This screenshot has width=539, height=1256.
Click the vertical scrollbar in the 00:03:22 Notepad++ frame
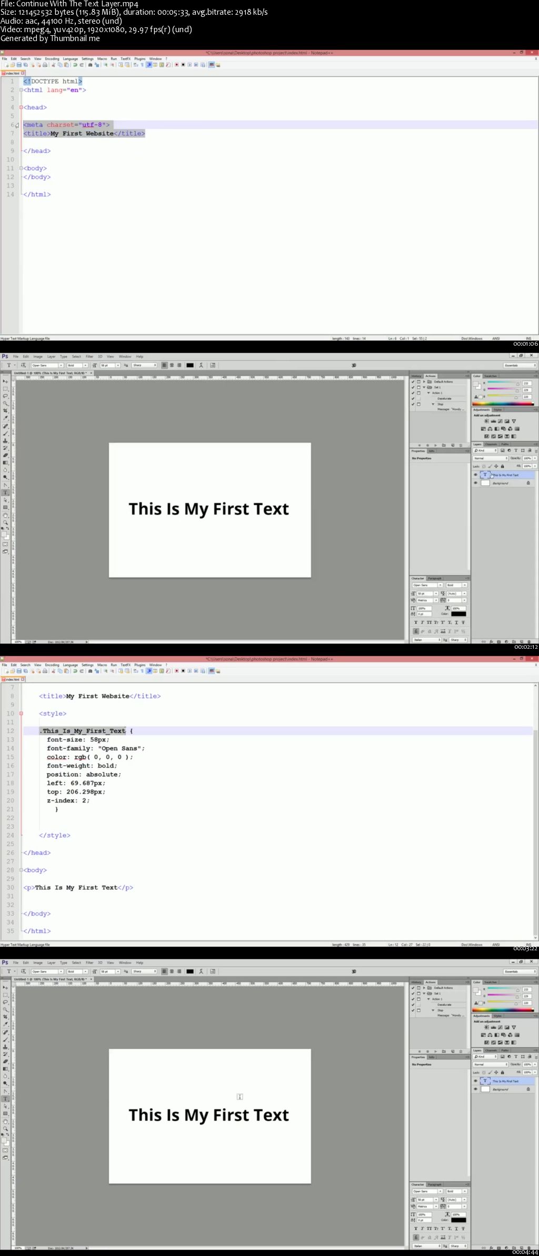tap(536, 810)
